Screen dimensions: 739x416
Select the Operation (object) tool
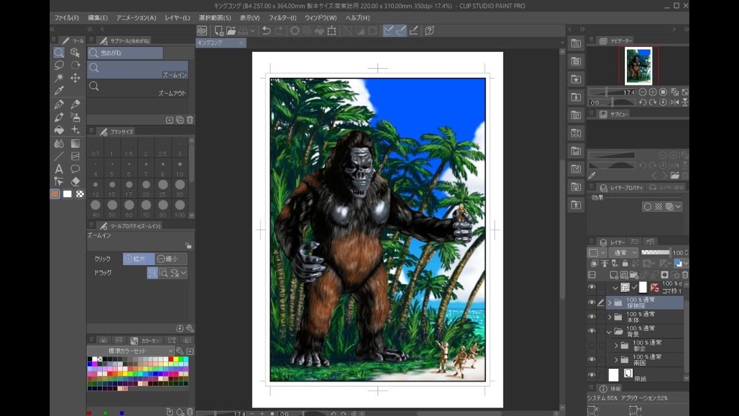75,53
